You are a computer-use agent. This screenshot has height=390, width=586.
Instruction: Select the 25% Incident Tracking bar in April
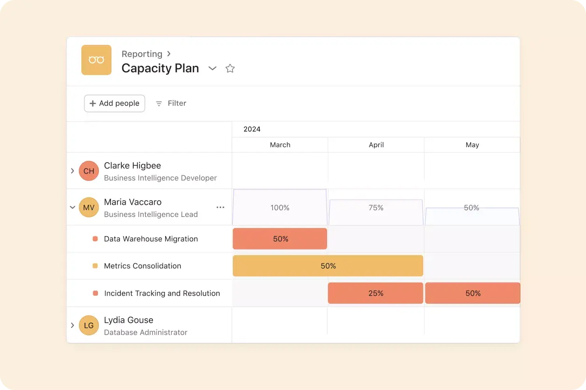376,293
